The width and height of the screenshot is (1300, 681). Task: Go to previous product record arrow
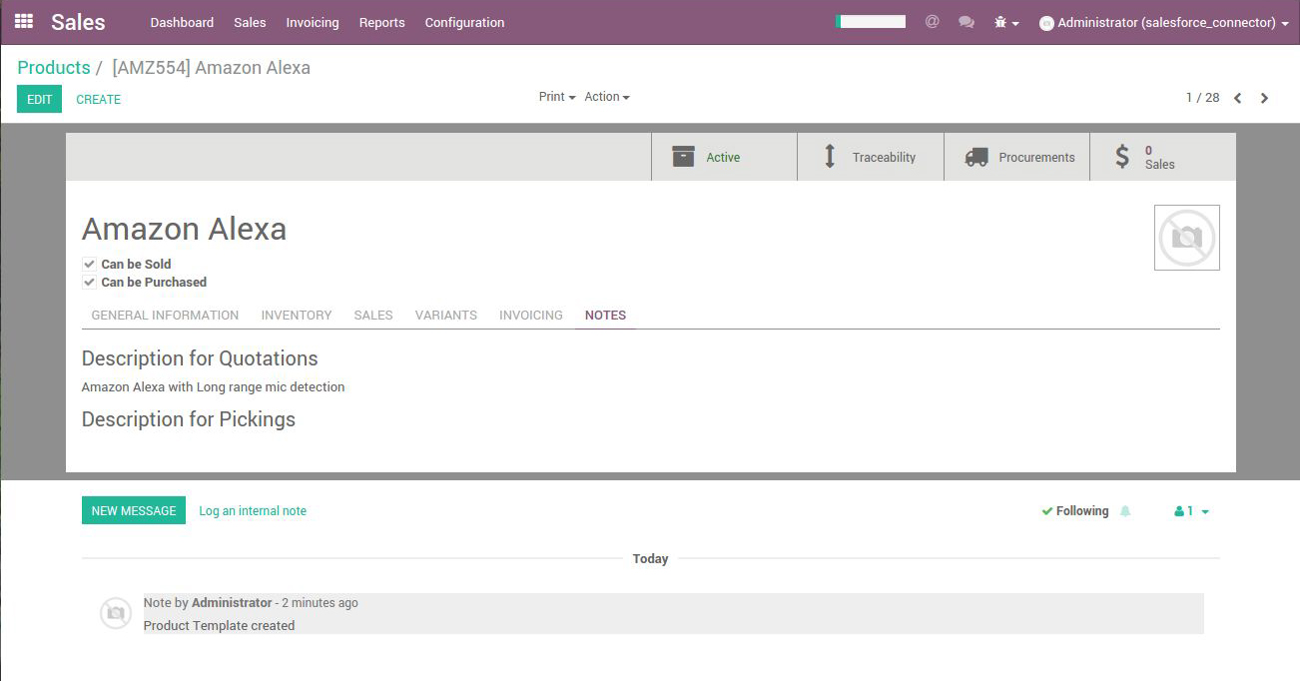click(x=1238, y=98)
